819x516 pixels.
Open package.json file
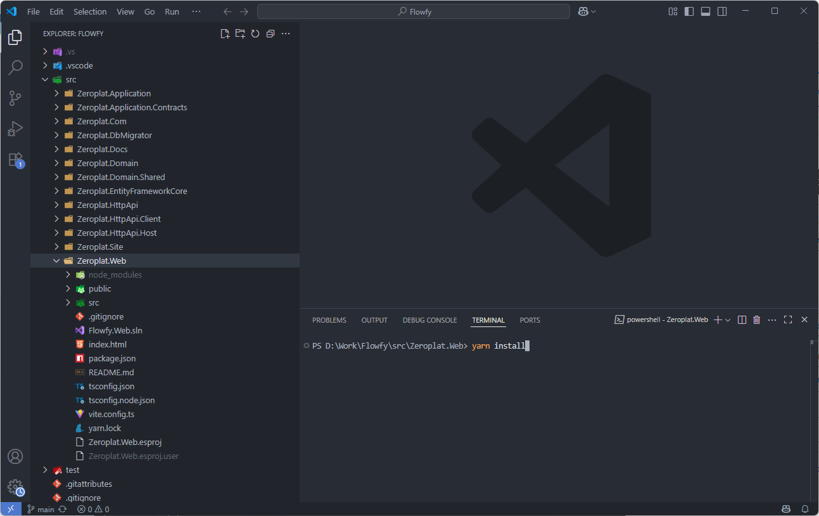click(111, 358)
